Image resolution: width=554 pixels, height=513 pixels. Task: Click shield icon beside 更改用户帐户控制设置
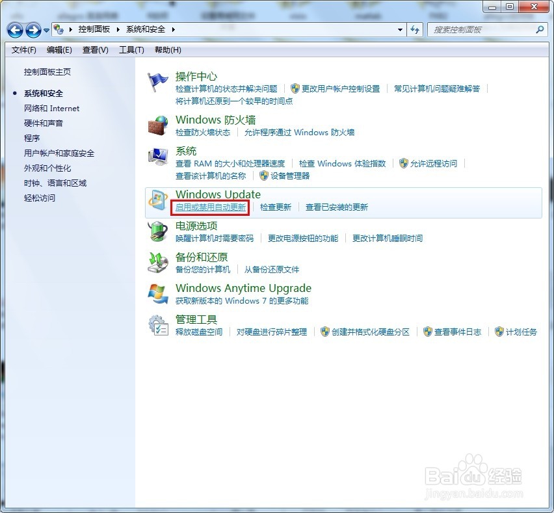(x=295, y=88)
